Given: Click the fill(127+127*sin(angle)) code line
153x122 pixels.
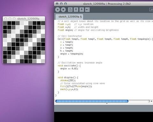Looking at the screenshot, I should (76, 86).
